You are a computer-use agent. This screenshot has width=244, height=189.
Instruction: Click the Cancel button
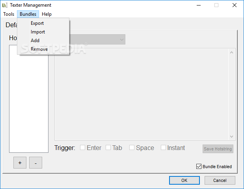(220, 180)
